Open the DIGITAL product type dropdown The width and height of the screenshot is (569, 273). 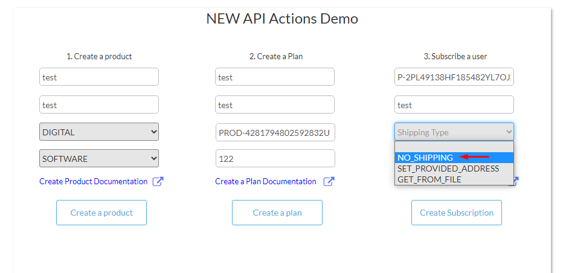pos(99,132)
